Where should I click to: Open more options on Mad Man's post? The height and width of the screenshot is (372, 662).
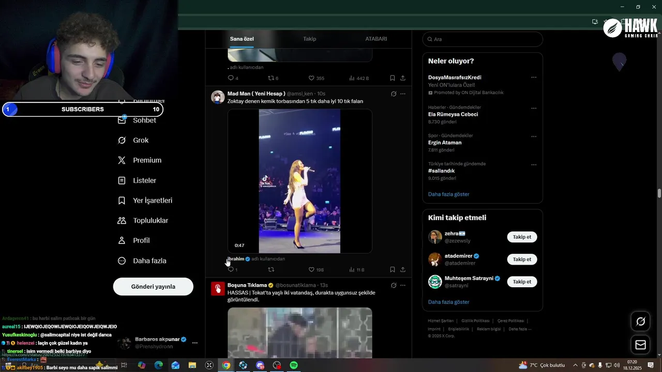pyautogui.click(x=403, y=94)
